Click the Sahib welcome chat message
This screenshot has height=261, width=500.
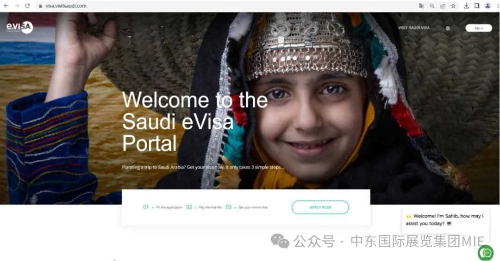pyautogui.click(x=445, y=219)
